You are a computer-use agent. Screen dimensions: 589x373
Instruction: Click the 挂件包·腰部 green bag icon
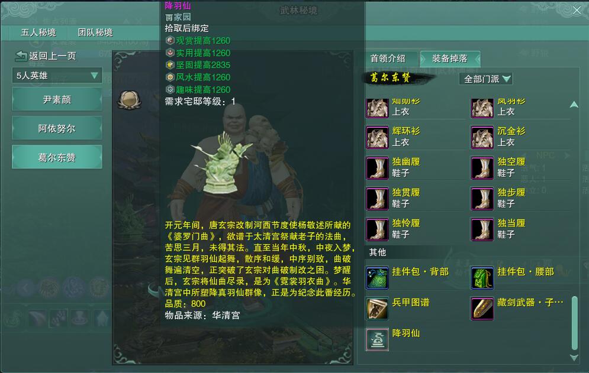pos(482,278)
